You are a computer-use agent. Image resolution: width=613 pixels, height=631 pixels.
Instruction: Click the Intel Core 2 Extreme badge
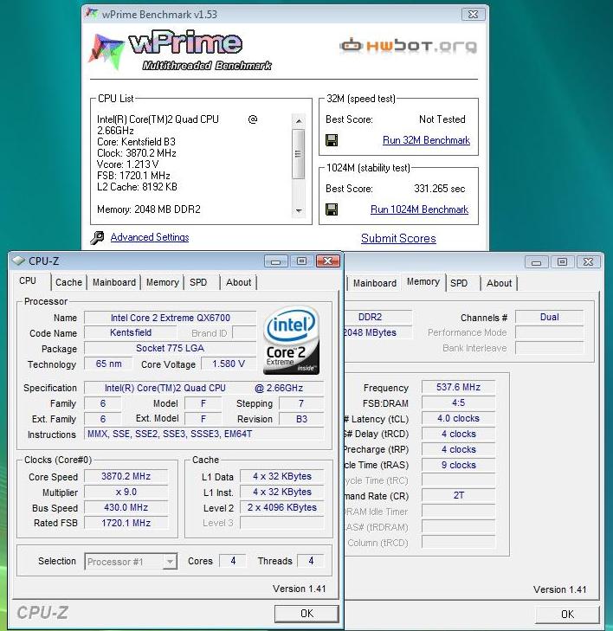click(x=292, y=340)
